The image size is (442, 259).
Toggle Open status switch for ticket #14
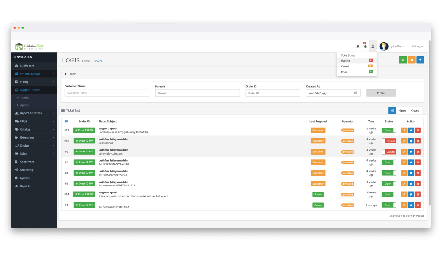[x=389, y=194]
